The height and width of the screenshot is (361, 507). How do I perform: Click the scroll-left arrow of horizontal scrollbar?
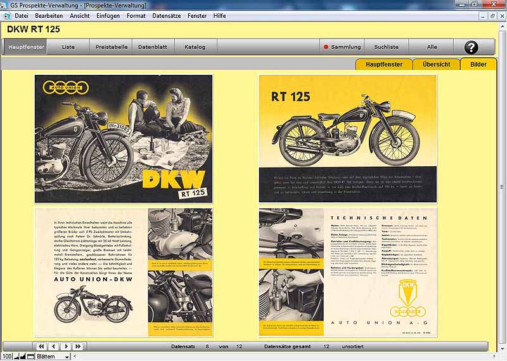click(75, 357)
